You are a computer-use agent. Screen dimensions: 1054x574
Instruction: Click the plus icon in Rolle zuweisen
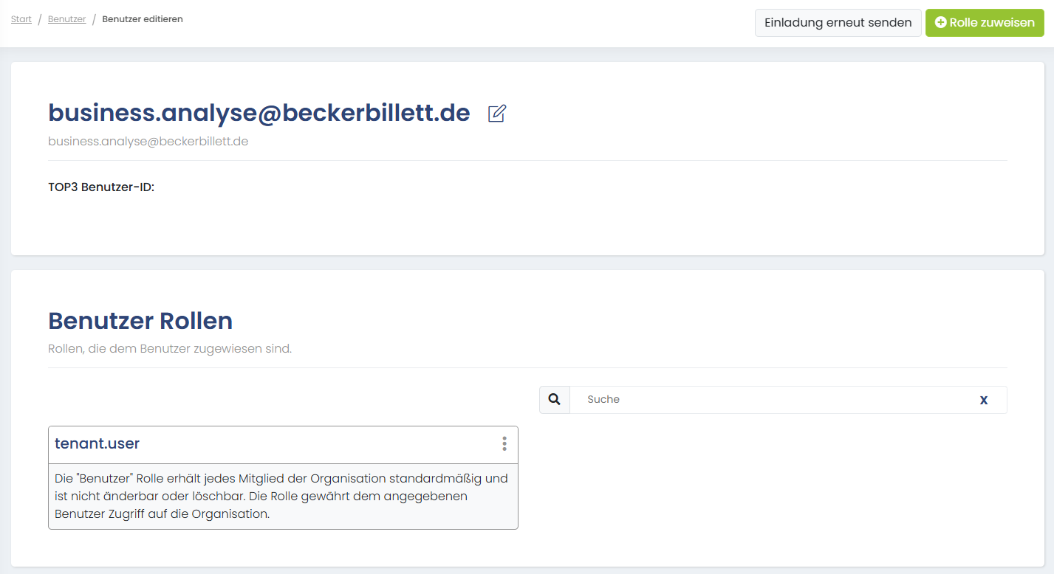pos(940,23)
